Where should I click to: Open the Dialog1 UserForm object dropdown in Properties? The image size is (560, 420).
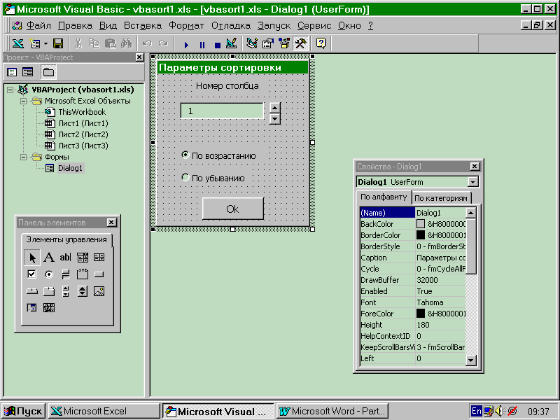pyautogui.click(x=473, y=182)
